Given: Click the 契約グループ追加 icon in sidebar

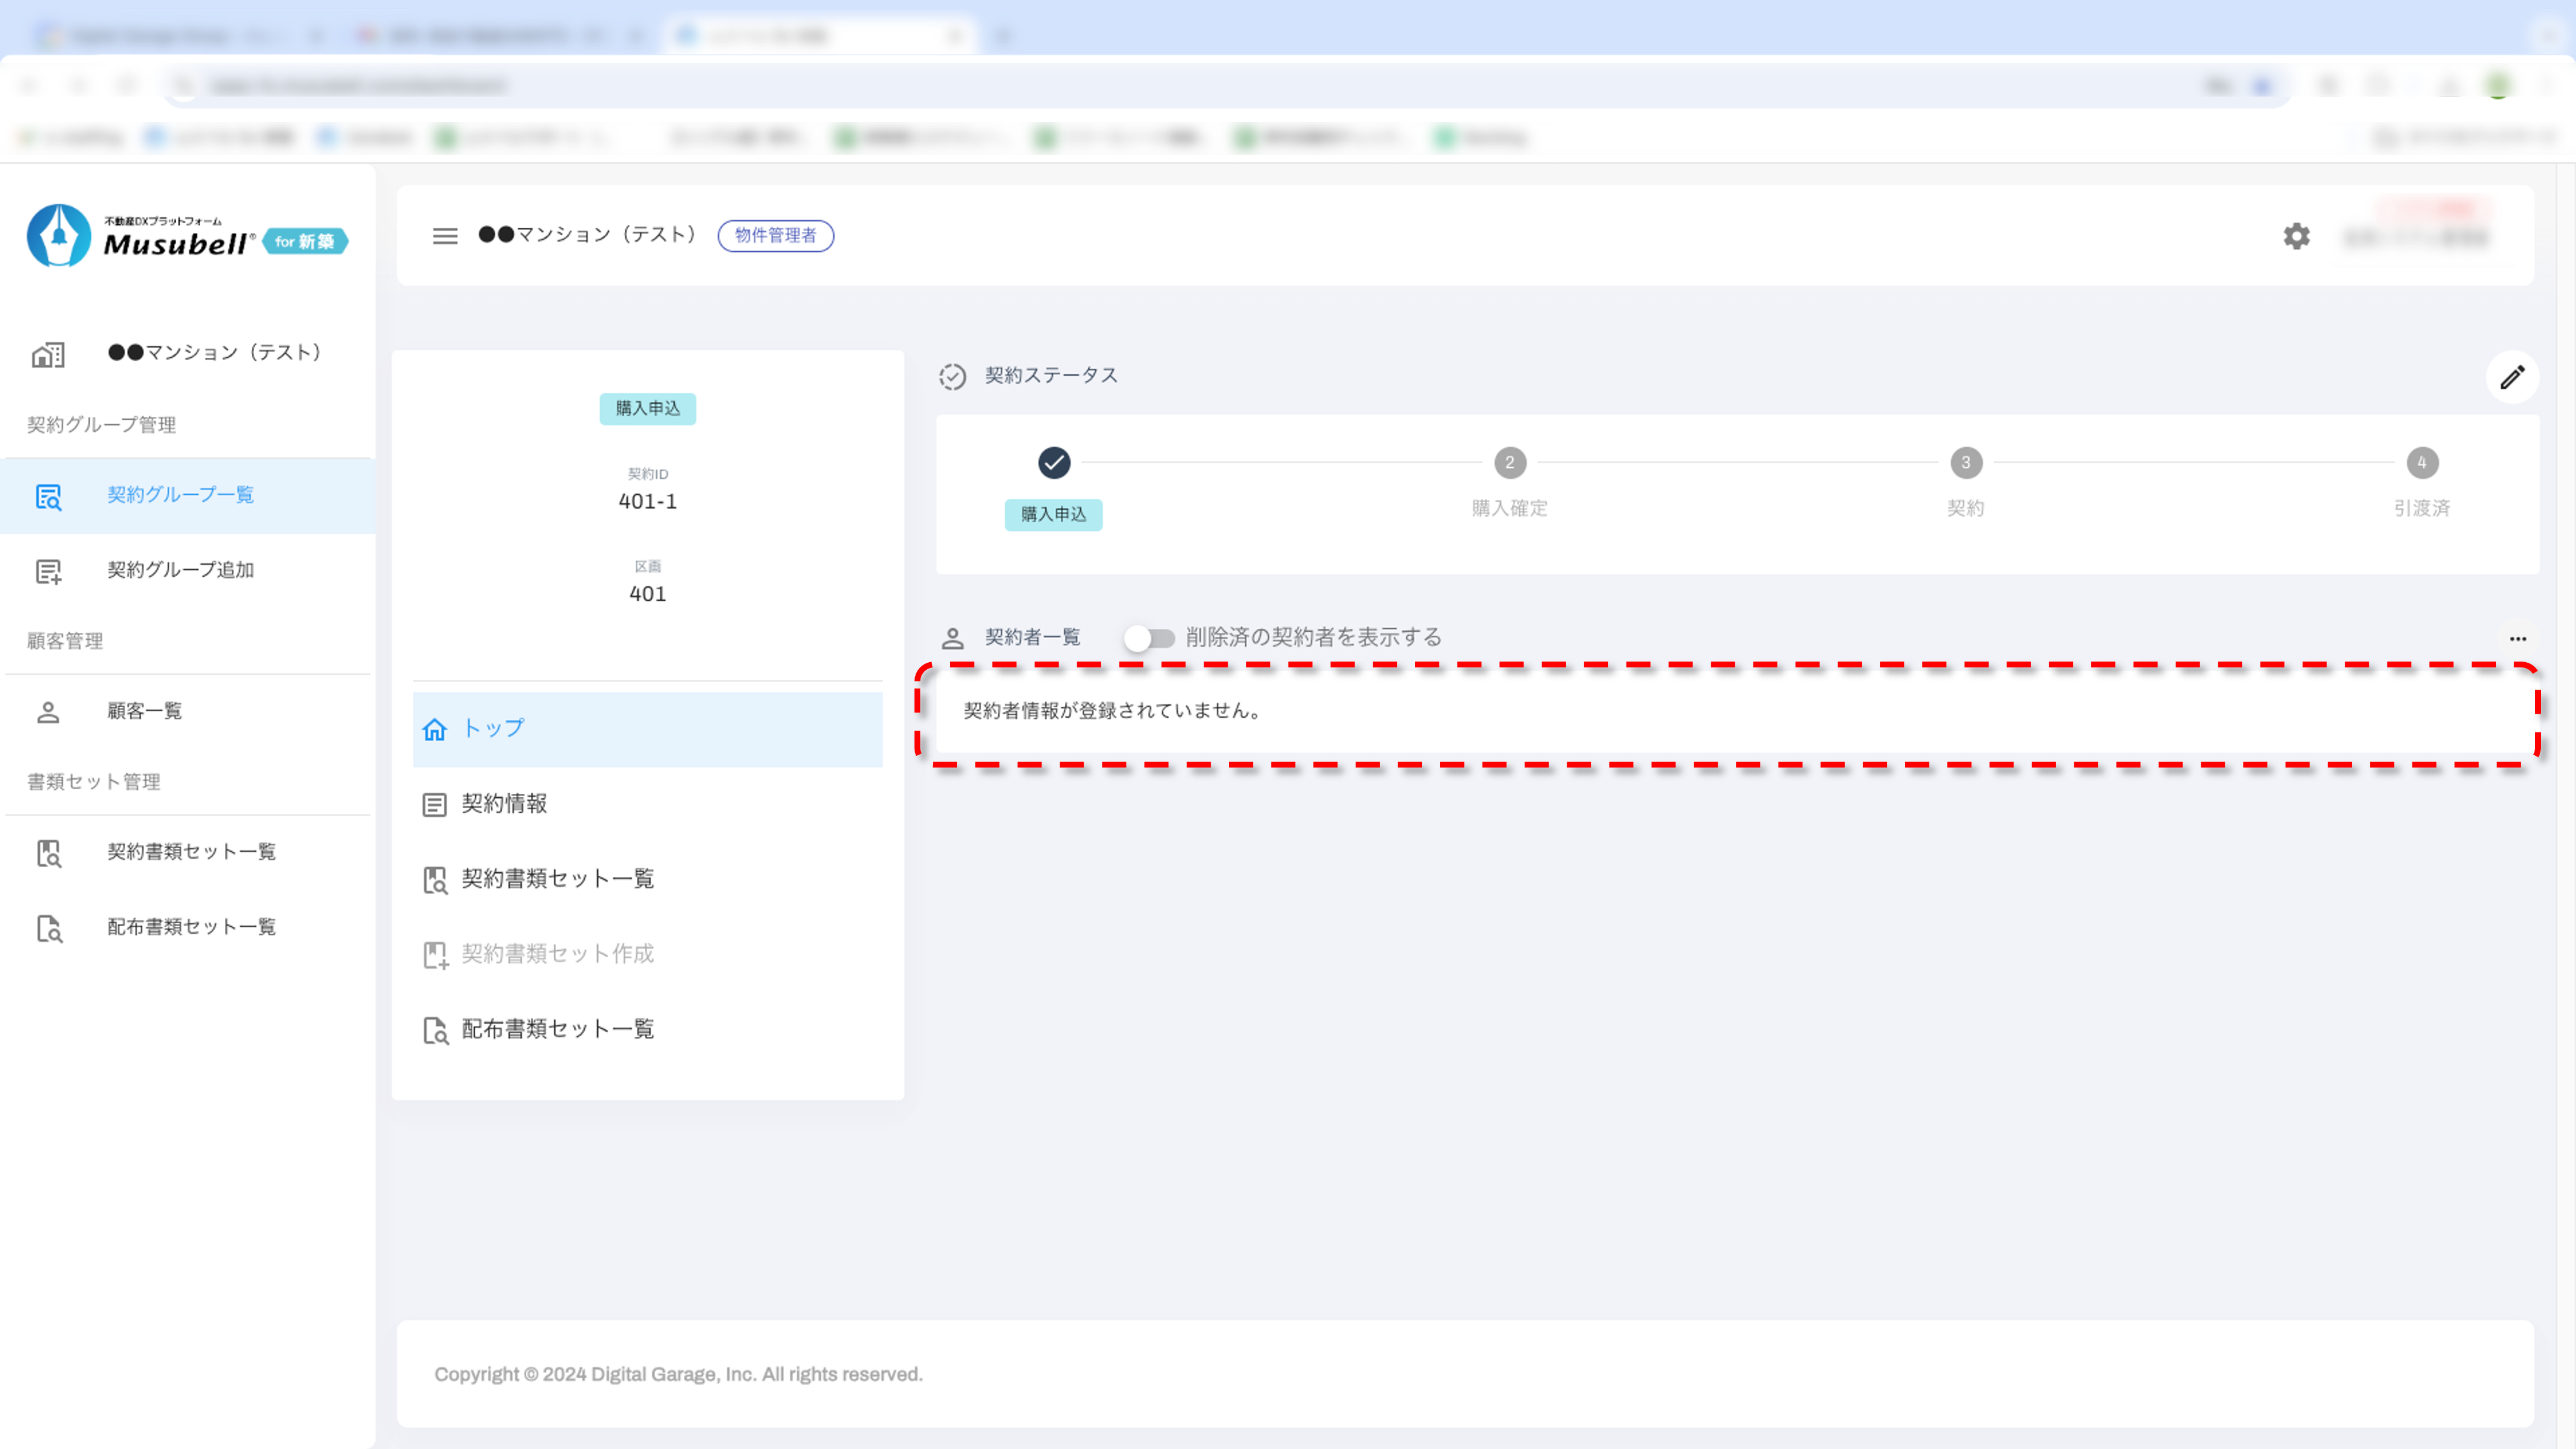Looking at the screenshot, I should pyautogui.click(x=48, y=571).
